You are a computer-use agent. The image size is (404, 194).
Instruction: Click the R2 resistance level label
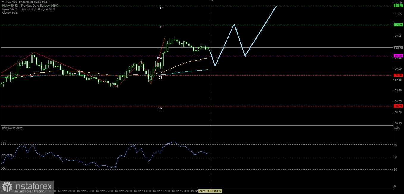click(x=161, y=8)
